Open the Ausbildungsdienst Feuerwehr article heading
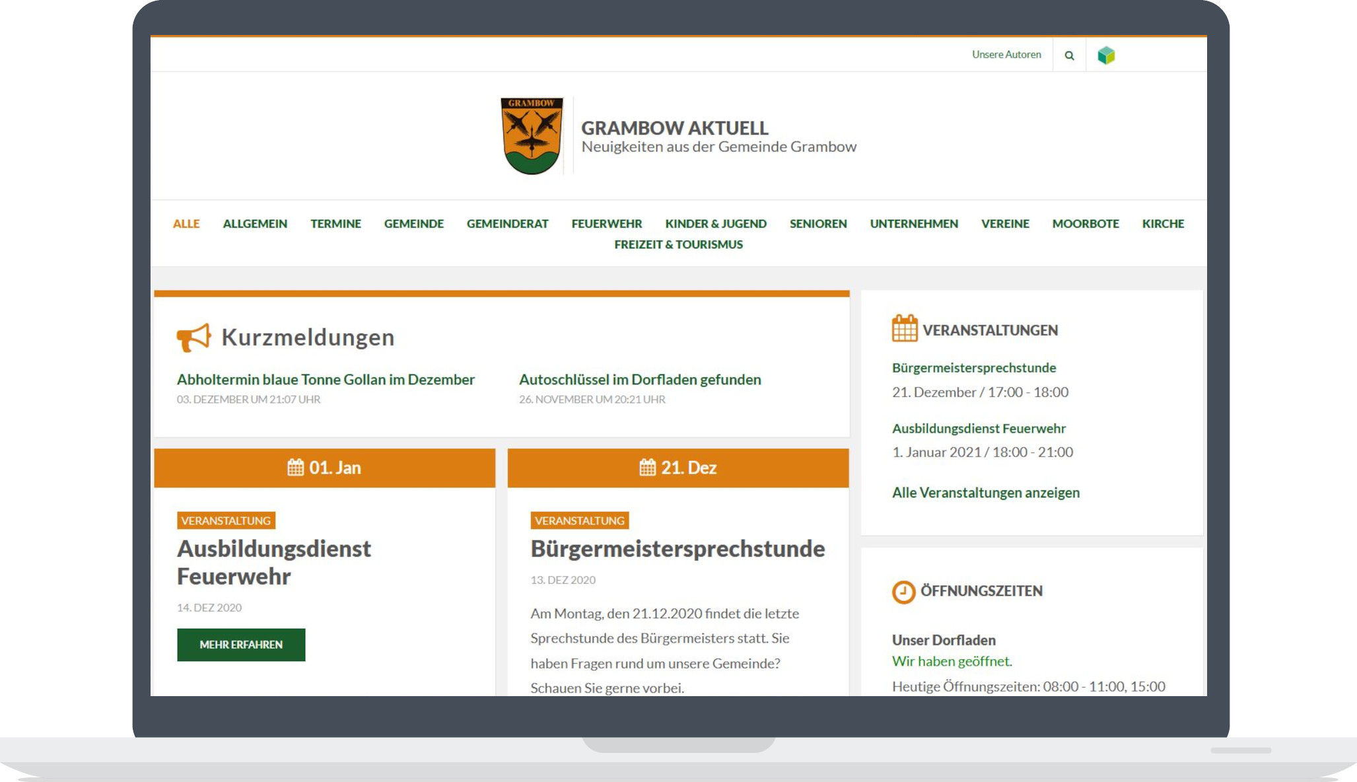Image resolution: width=1357 pixels, height=782 pixels. click(x=274, y=563)
